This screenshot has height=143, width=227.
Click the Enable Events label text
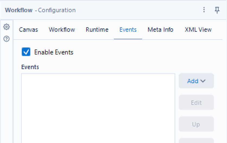pyautogui.click(x=54, y=52)
